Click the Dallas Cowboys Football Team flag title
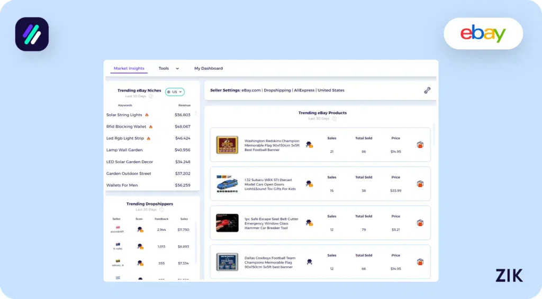Screen dimensions: 542x299 click(x=270, y=263)
